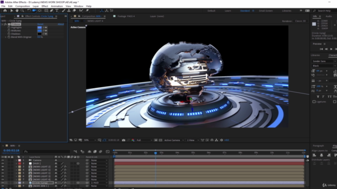The width and height of the screenshot is (337, 189).
Task: Expand the Camera layer twirl arrow
Action: click(16, 160)
